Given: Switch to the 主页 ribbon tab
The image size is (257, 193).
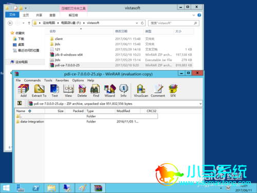Looking at the screenshot, I should [x=26, y=15].
